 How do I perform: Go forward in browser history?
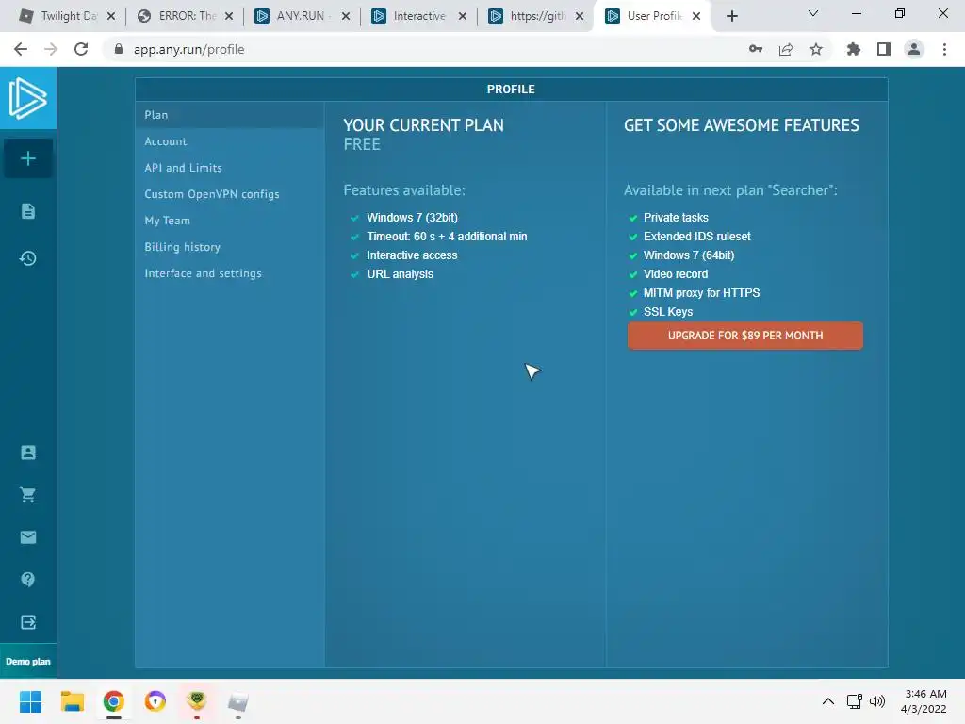[x=51, y=49]
